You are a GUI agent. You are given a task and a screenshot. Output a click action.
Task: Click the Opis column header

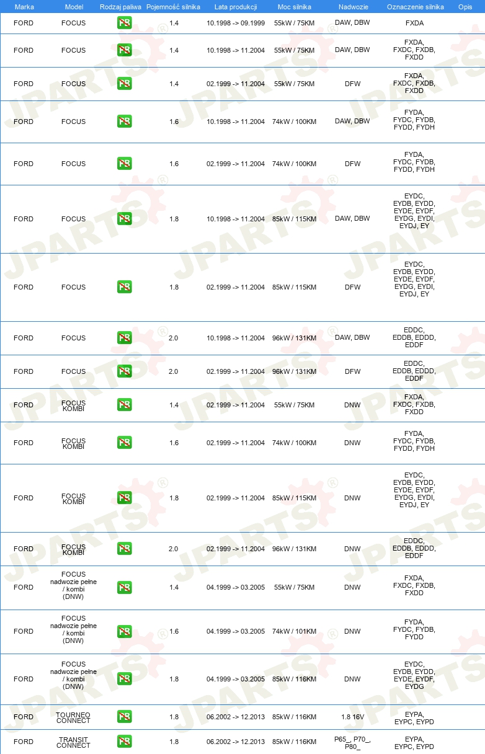tap(465, 7)
